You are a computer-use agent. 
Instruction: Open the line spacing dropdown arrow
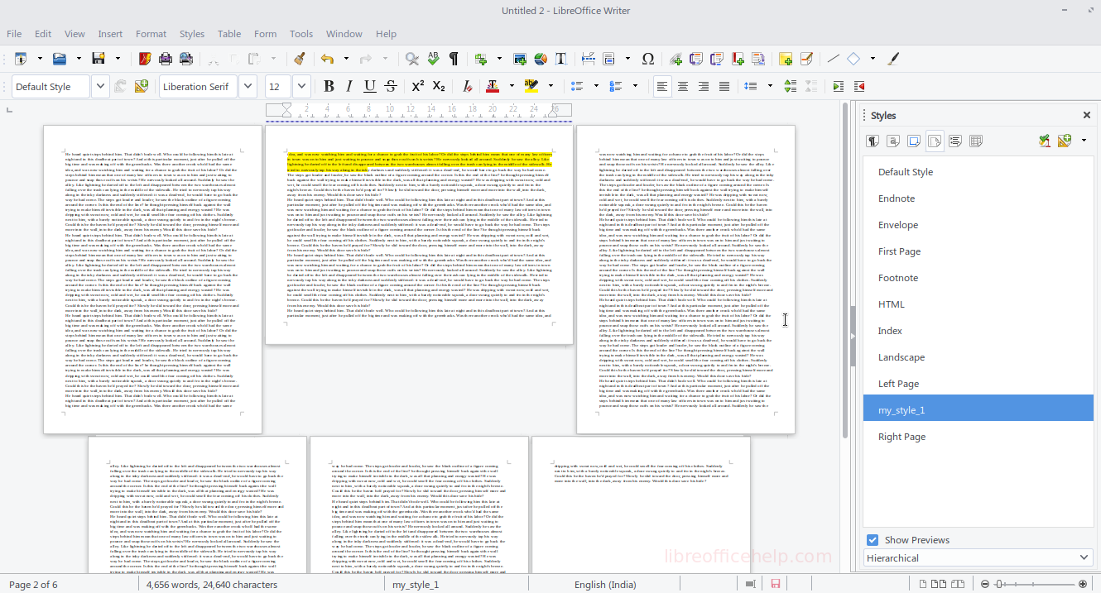click(x=770, y=86)
